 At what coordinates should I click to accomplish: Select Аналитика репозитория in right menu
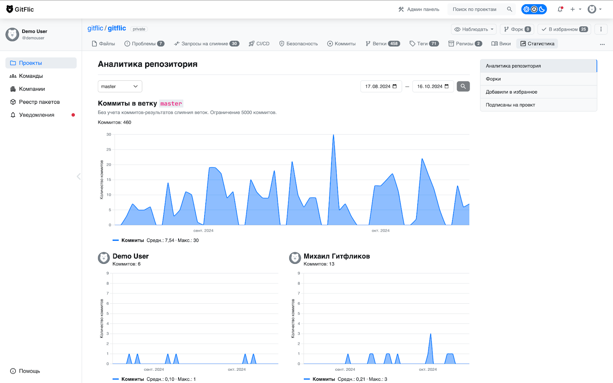pos(538,66)
